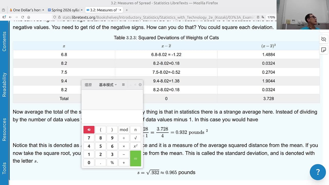Click digit 2 on calculator
Screen dimensions: 329x185
click(100, 154)
